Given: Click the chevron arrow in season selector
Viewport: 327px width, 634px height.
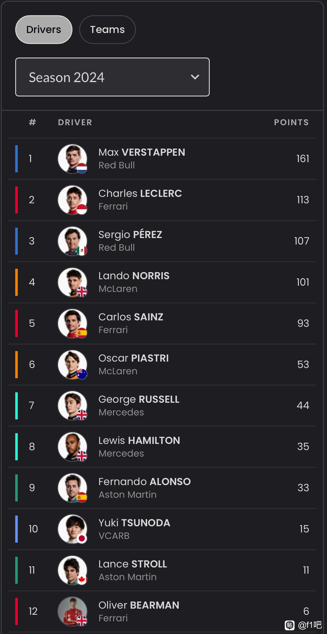Looking at the screenshot, I should [195, 77].
